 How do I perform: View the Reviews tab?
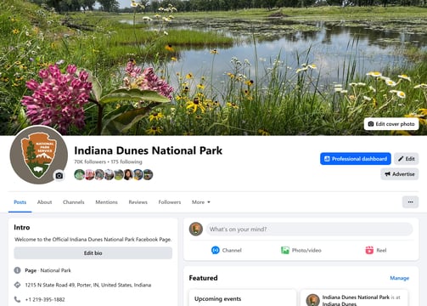pos(138,202)
